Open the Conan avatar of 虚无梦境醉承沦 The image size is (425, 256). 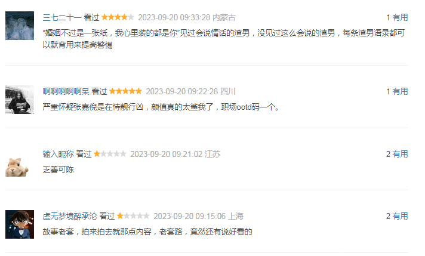(20, 224)
